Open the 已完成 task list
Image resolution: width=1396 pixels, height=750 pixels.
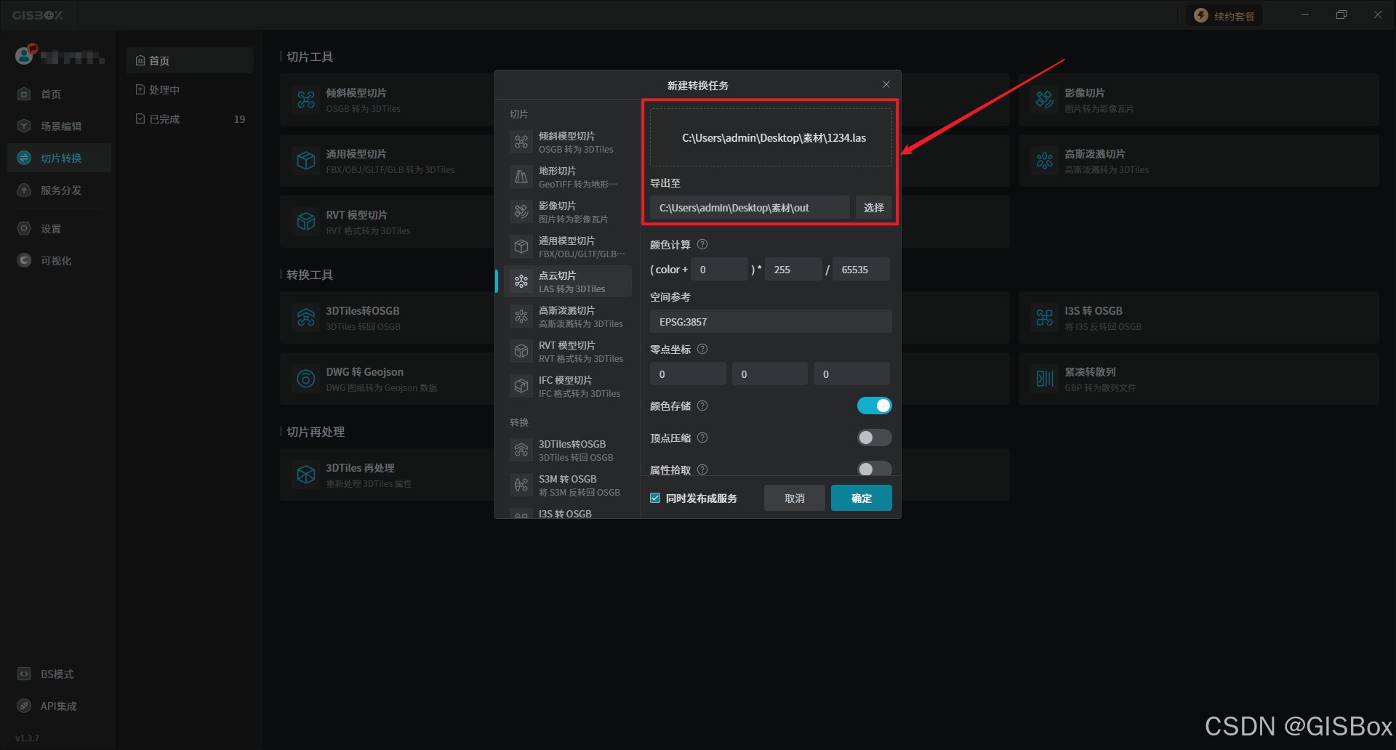[190, 118]
